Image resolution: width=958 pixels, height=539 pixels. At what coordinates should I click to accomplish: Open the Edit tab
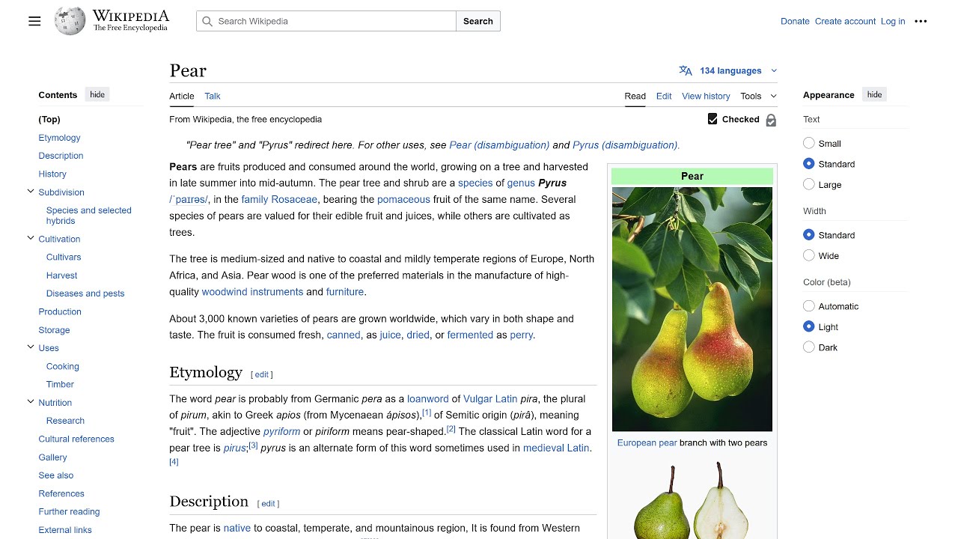coord(664,96)
